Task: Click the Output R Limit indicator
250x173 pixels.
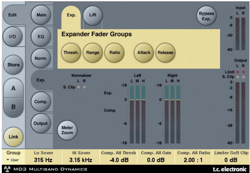Action: click(x=243, y=72)
